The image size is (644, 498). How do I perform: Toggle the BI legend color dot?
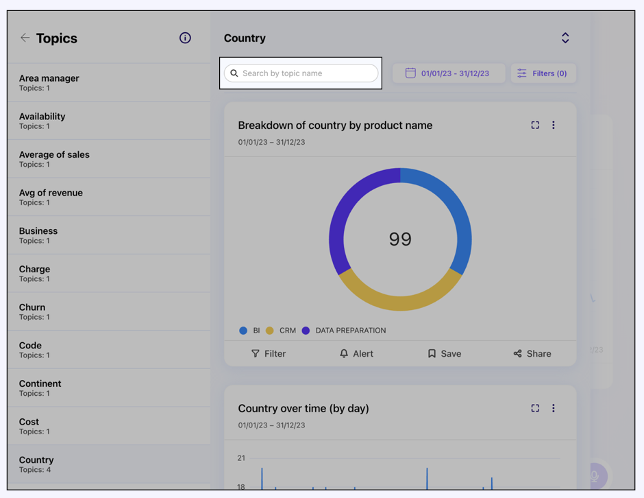pos(243,331)
